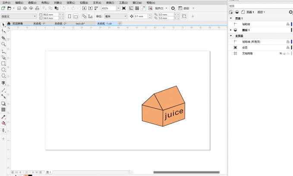Select the Polygon tool
Screen dimensions: 293x176
coord(3,76)
